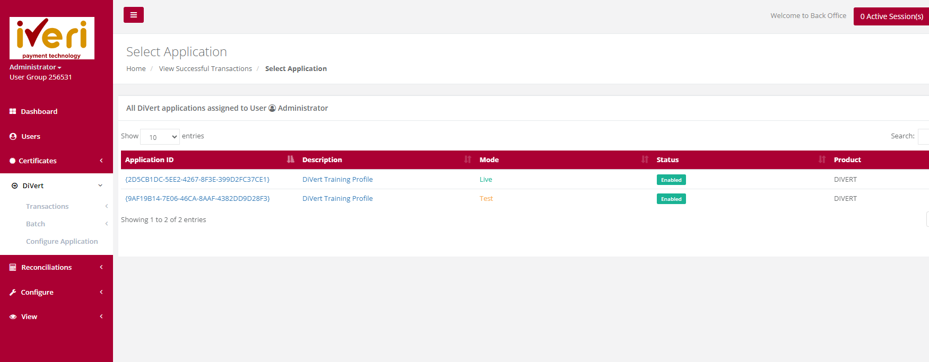Screen dimensions: 929x362
Task: Expand the Certificates menu chevron
Action: 101,161
